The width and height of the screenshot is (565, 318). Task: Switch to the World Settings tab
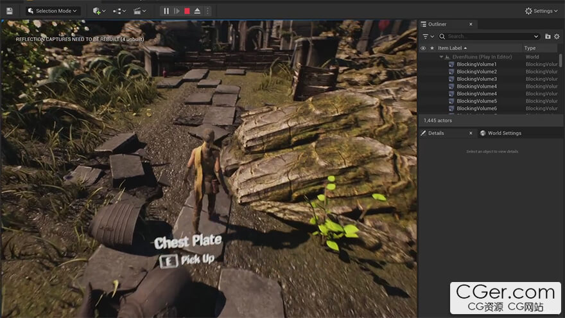click(x=504, y=133)
